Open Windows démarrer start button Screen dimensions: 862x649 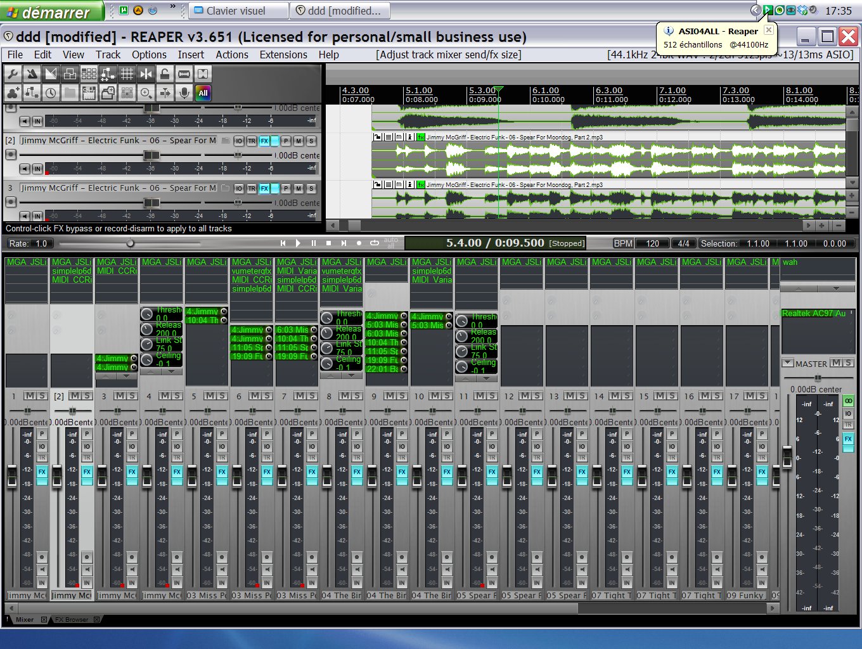coord(51,11)
